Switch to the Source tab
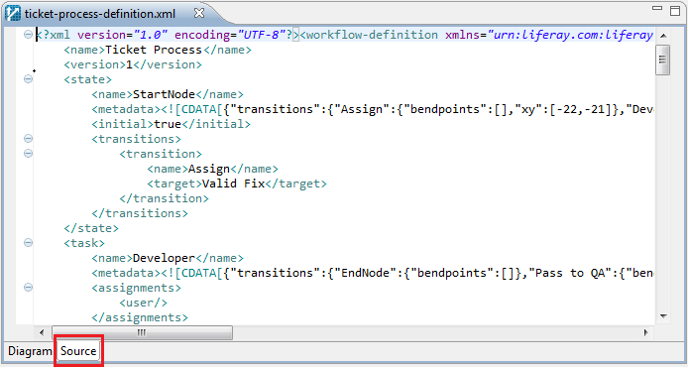 click(78, 351)
